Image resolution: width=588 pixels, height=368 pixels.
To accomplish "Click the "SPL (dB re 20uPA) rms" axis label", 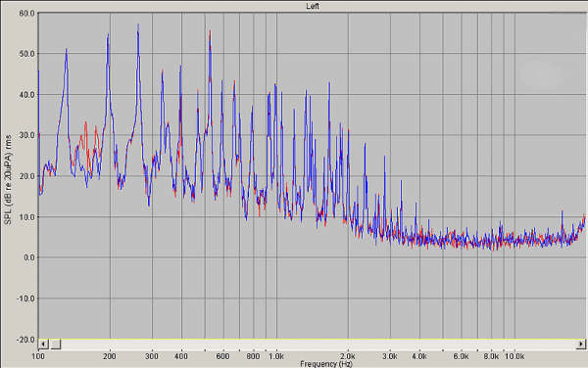I will click(x=8, y=180).
